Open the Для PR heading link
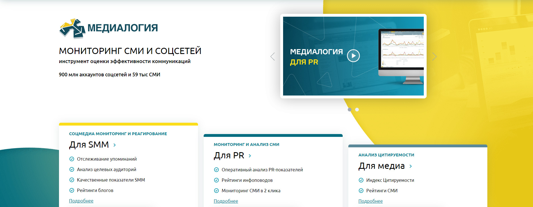The width and height of the screenshot is (533, 207). tap(229, 155)
